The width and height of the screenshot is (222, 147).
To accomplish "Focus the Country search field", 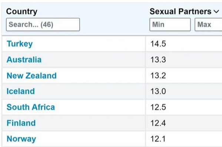I will (43, 24).
